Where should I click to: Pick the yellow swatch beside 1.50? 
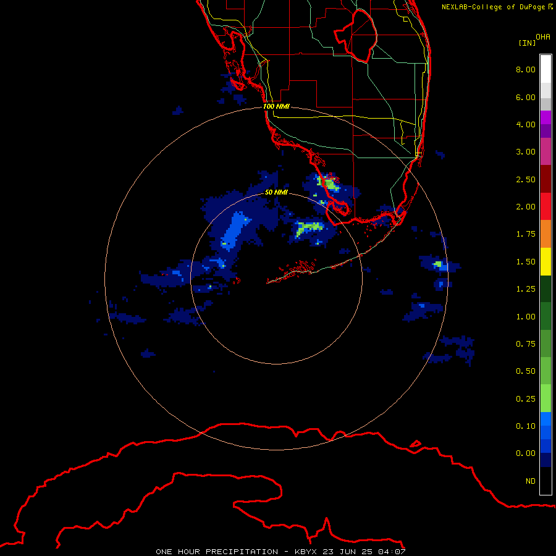545,261
